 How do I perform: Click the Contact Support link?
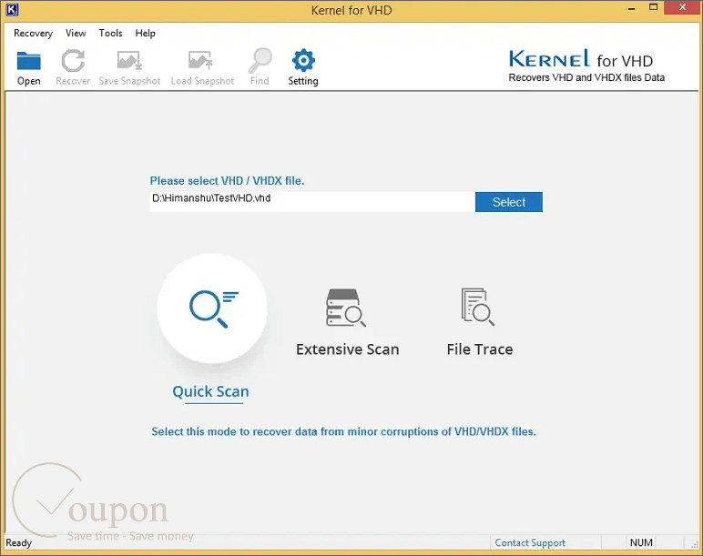coord(530,543)
